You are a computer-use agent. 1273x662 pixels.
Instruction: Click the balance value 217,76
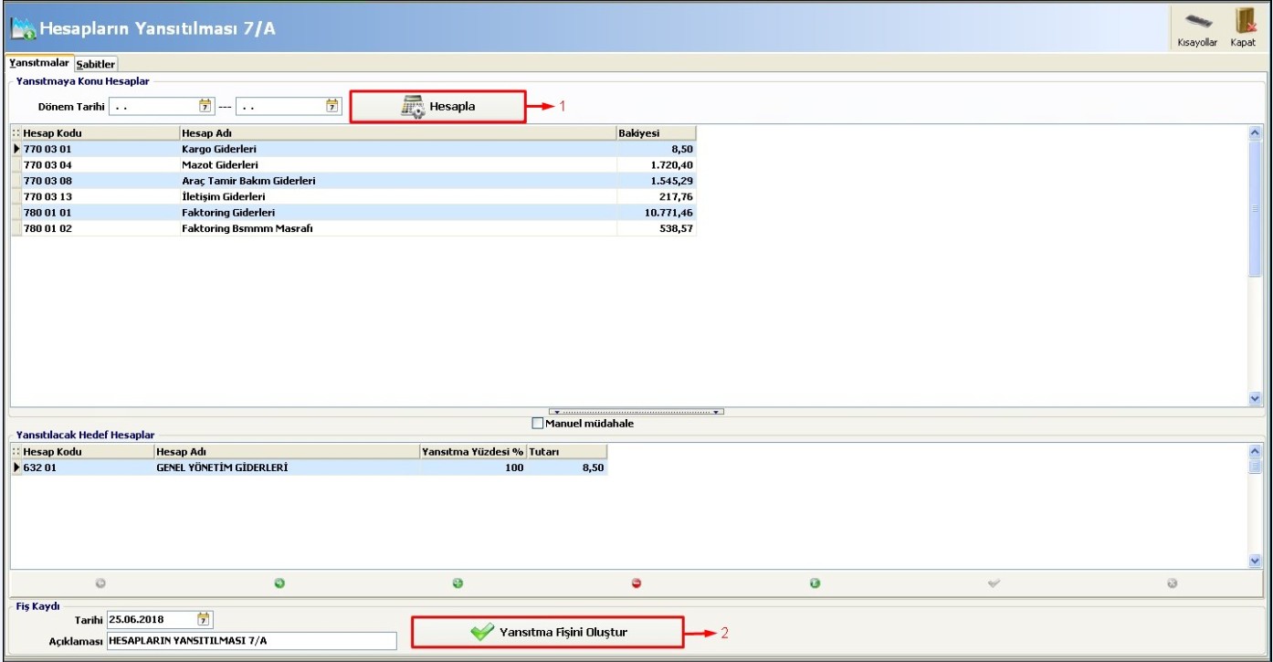(x=677, y=196)
